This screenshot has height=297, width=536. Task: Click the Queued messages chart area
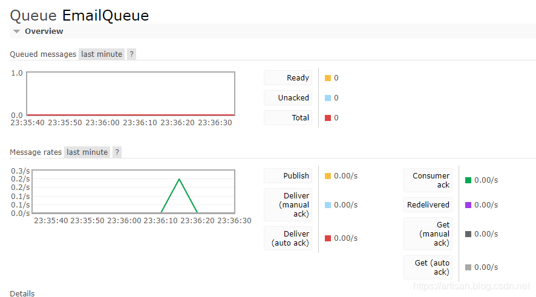tap(131, 94)
